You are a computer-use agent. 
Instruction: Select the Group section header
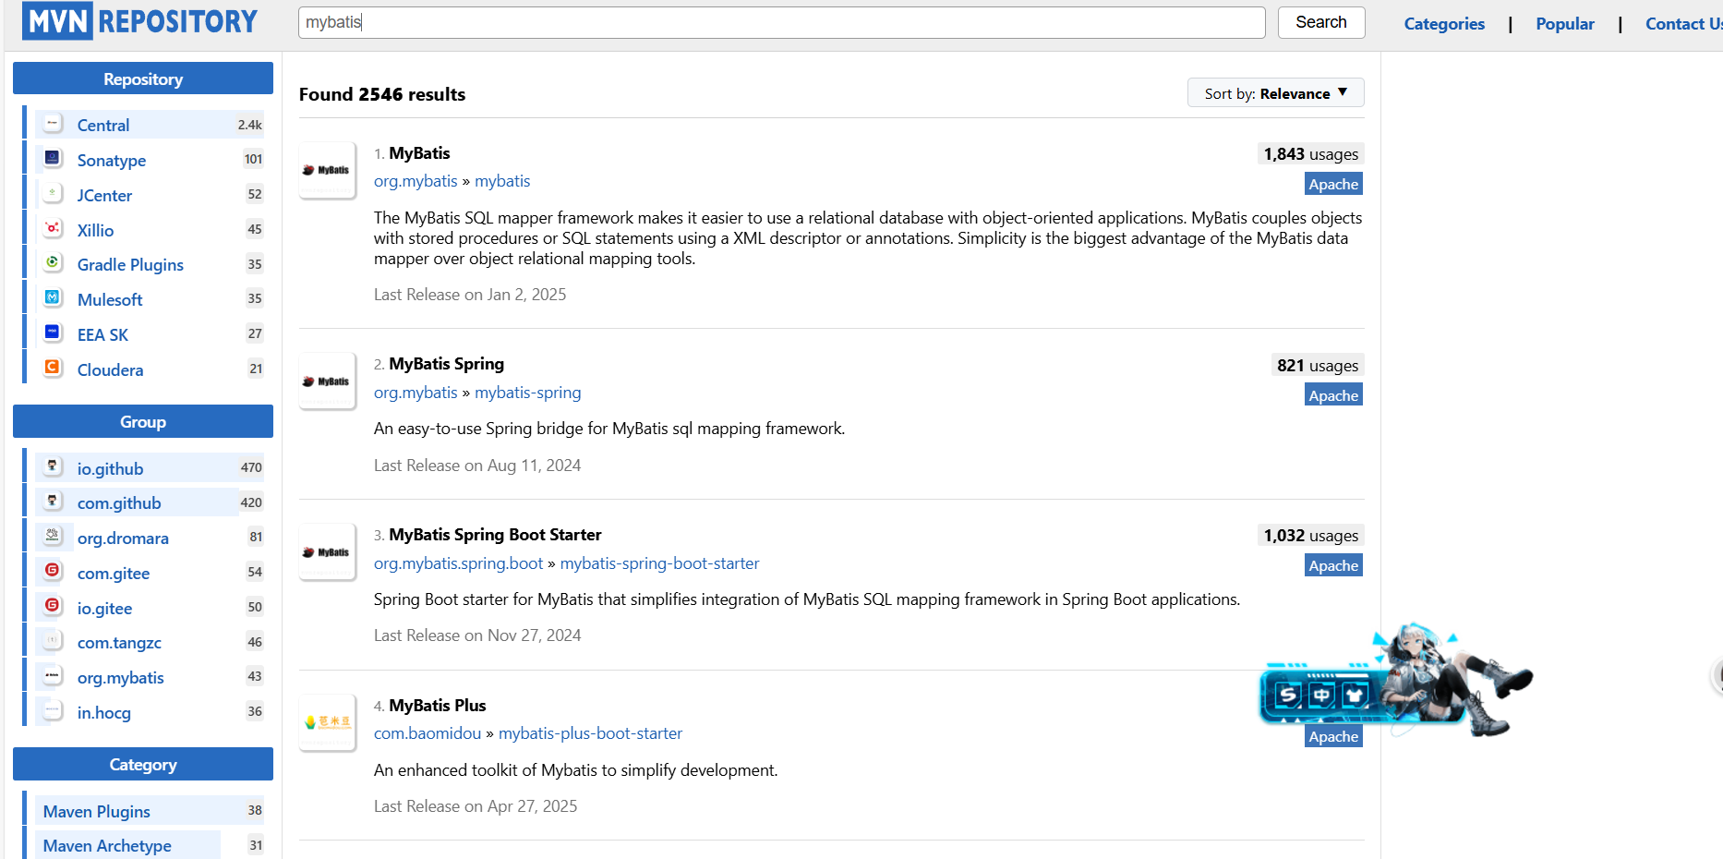pyautogui.click(x=143, y=421)
